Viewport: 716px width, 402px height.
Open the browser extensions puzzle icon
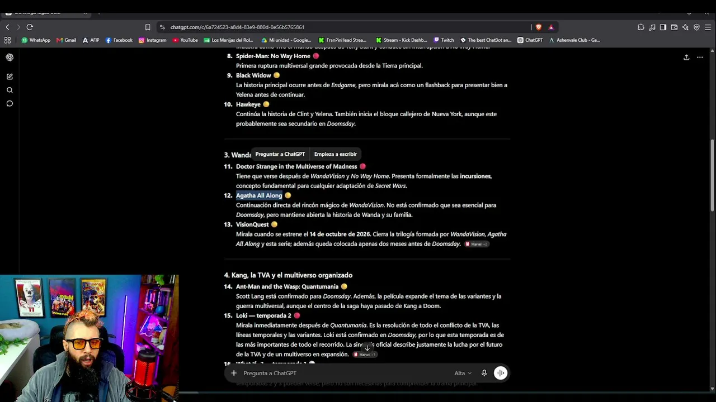pos(640,27)
